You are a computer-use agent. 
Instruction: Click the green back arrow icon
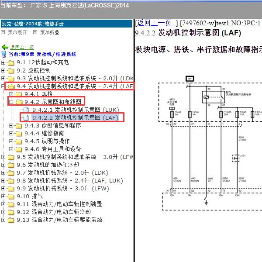(x=5, y=47)
